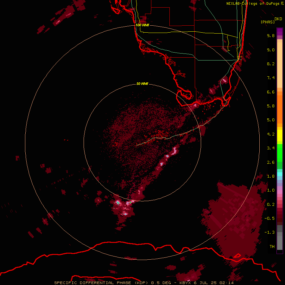Click the DKD label above the color scale
The height and width of the screenshot is (285, 285).
[278, 19]
